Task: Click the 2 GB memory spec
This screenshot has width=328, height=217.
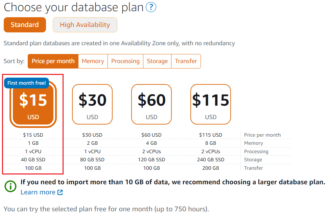Action: (92, 143)
